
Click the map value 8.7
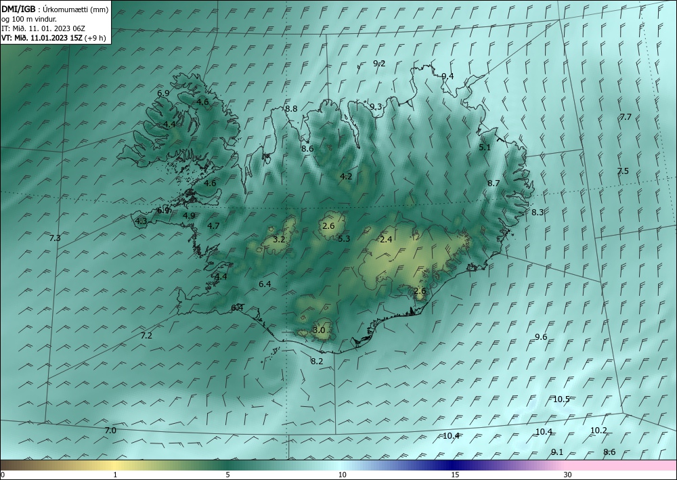[494, 183]
